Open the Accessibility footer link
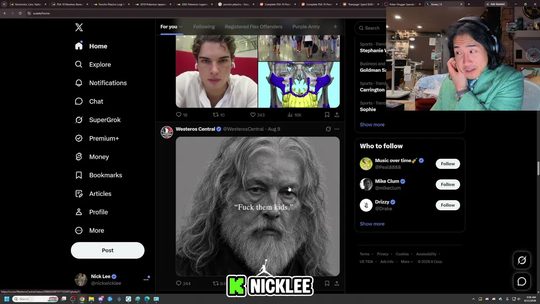 [x=426, y=254]
